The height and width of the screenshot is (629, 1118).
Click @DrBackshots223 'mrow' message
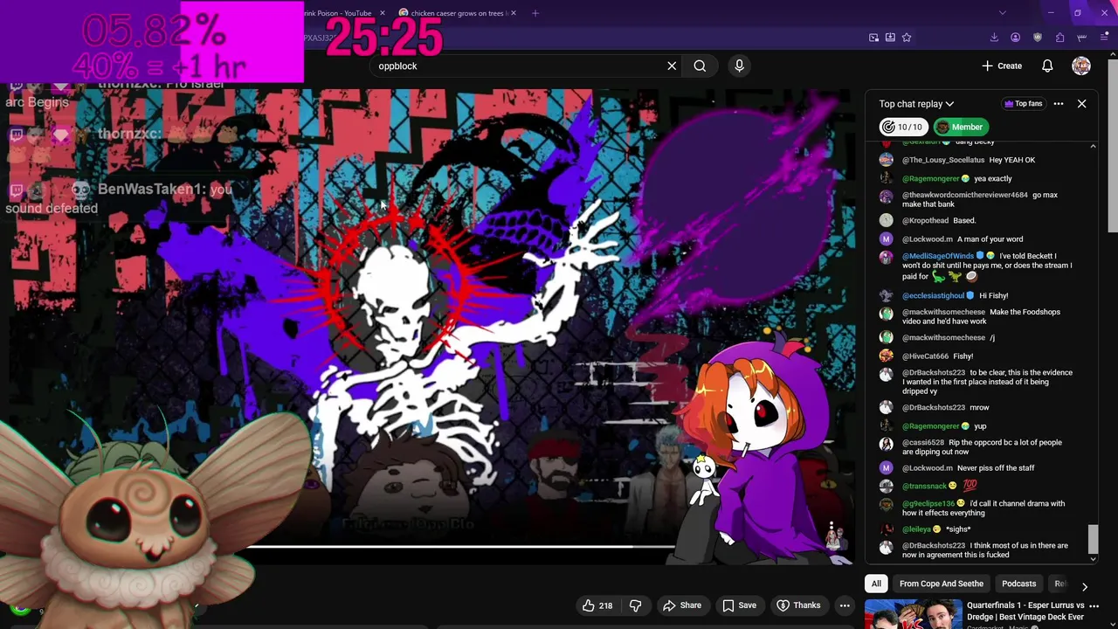pyautogui.click(x=935, y=408)
